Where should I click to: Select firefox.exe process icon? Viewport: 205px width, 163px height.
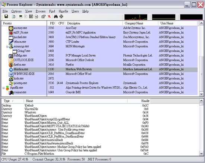click(11, 65)
